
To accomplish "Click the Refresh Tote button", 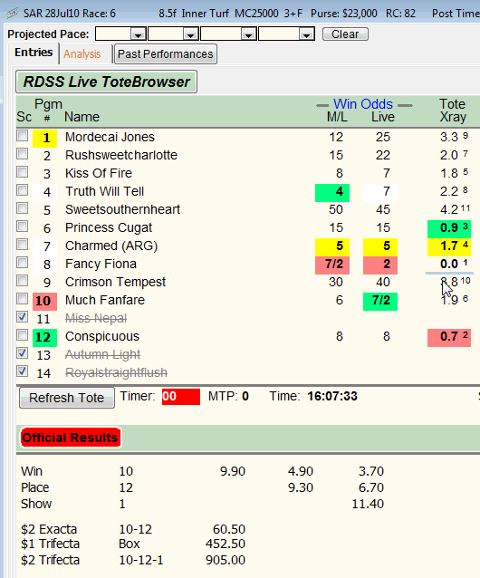I will pos(67,398).
